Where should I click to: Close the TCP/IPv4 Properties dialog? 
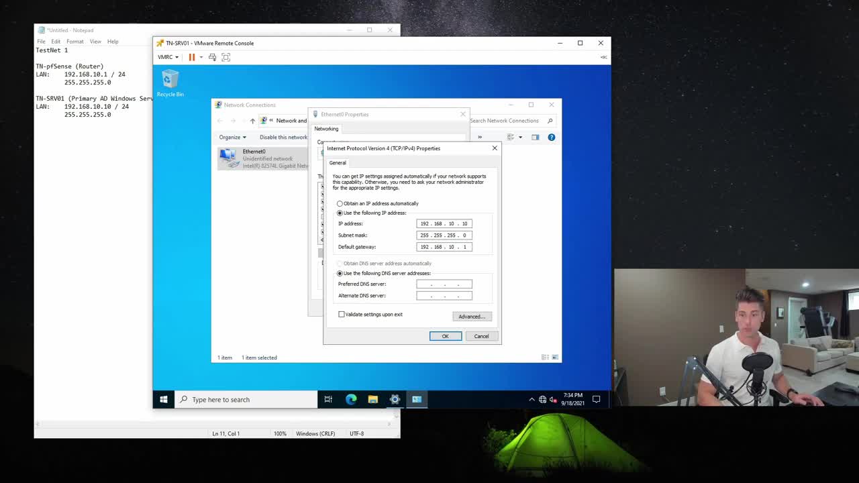pyautogui.click(x=495, y=148)
